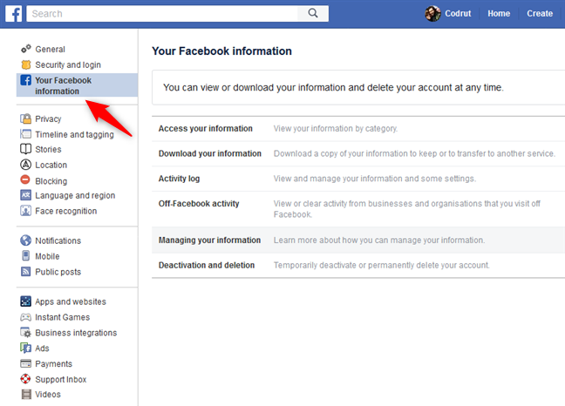Open Business integrations settings

76,333
